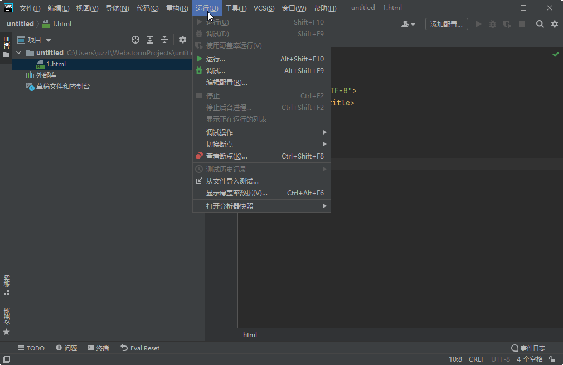
Task: Click the toolbar Run arrow icon
Action: [479, 24]
